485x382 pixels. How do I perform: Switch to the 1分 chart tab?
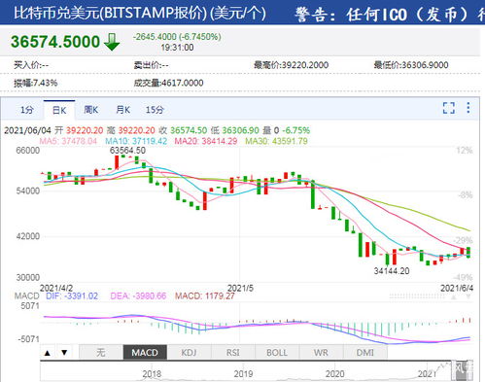[x=26, y=110]
